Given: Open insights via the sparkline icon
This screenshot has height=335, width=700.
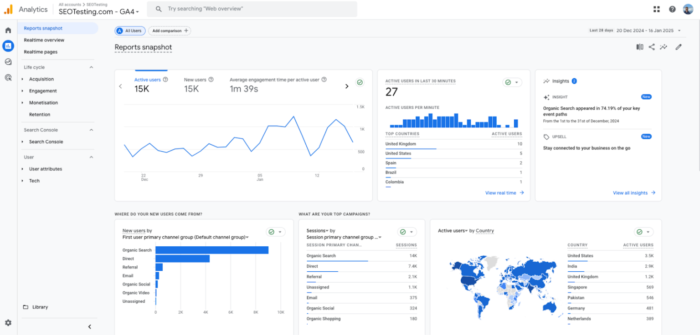Looking at the screenshot, I should (x=664, y=46).
